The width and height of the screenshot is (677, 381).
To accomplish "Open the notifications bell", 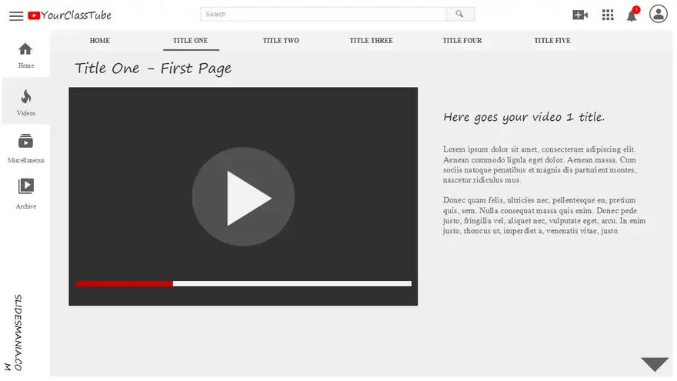I will coord(632,15).
